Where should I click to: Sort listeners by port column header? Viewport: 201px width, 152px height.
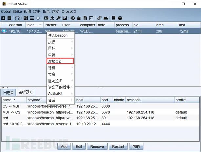pos(107,100)
